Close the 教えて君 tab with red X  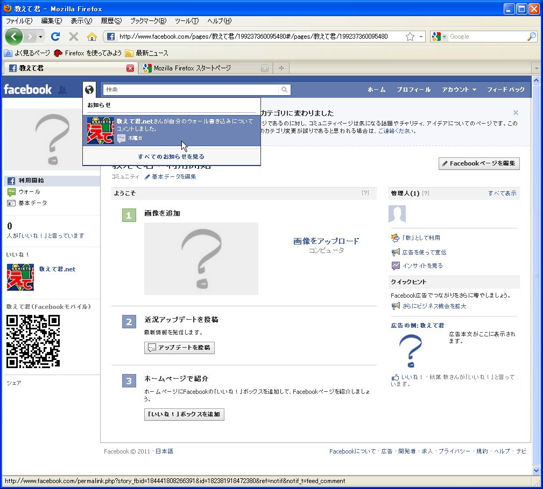(130, 68)
